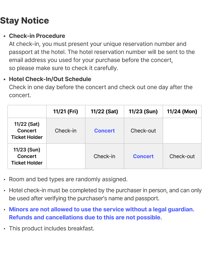Click the empty cell under 11/24 in first row
The width and height of the screenshot is (209, 262).
(182, 131)
